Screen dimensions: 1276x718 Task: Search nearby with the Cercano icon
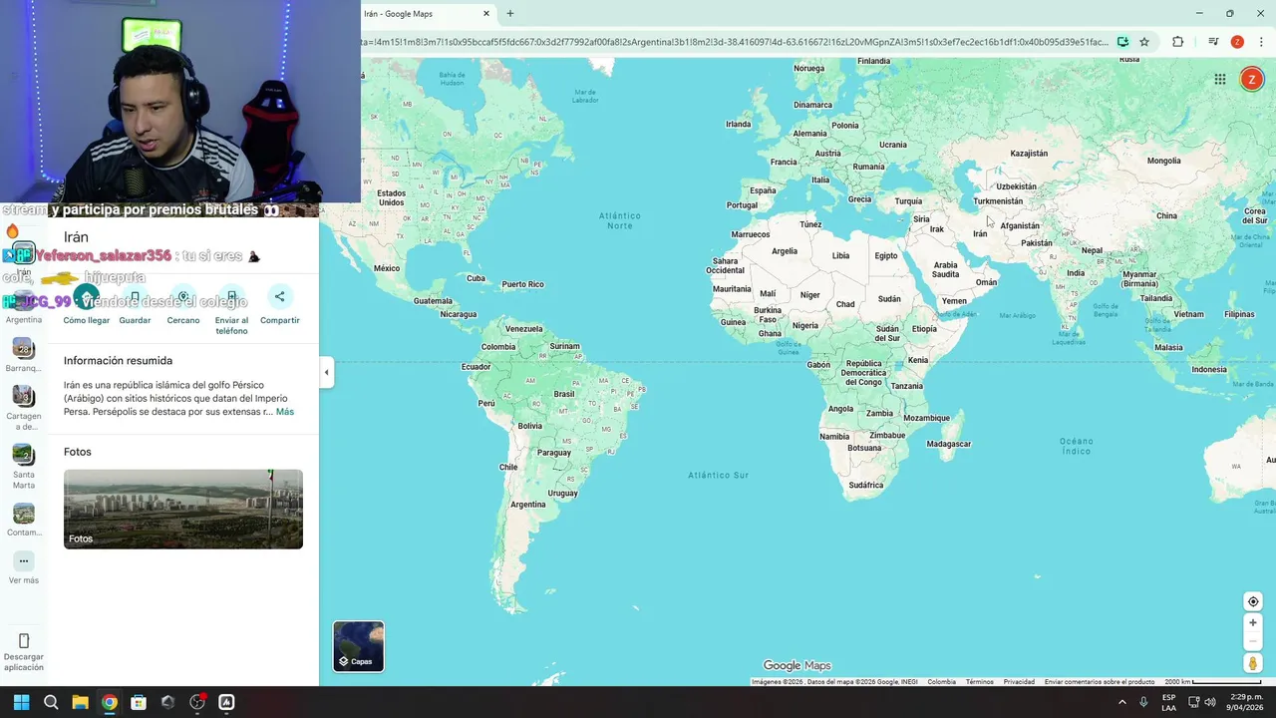183,297
